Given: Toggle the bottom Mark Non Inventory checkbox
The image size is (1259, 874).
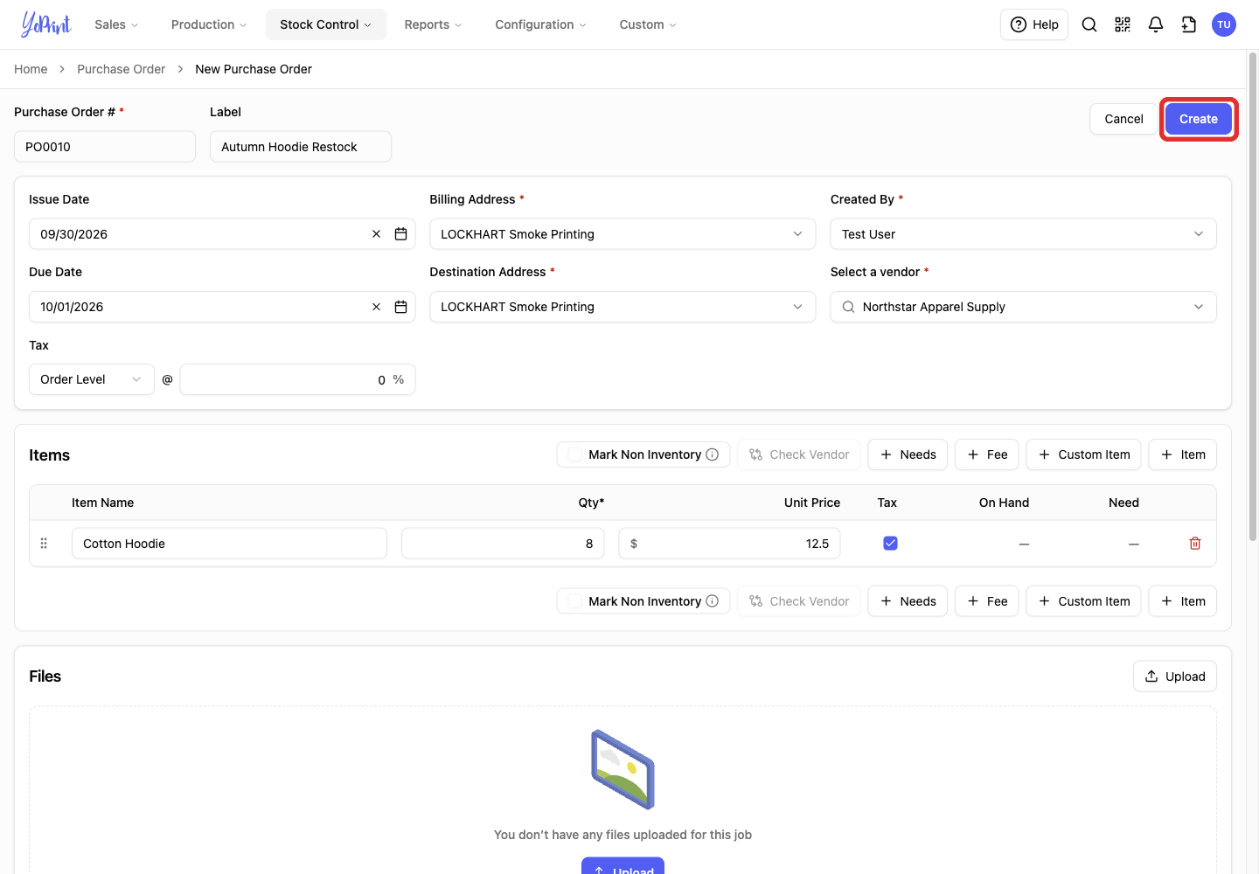Looking at the screenshot, I should click(575, 601).
